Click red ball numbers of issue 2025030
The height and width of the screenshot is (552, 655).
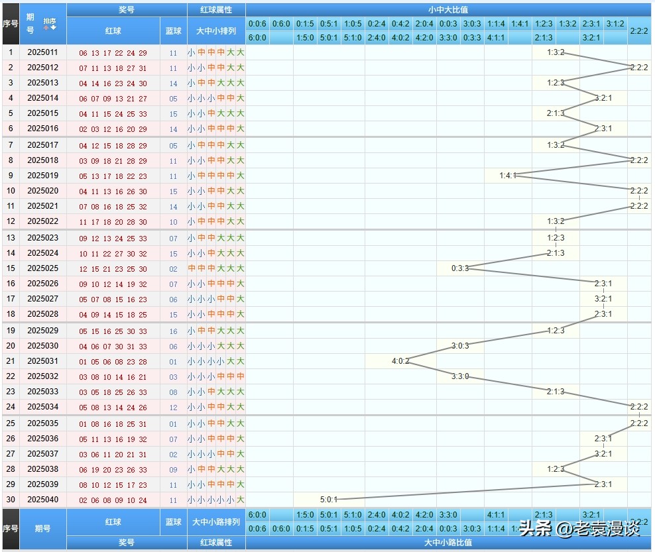tap(113, 347)
